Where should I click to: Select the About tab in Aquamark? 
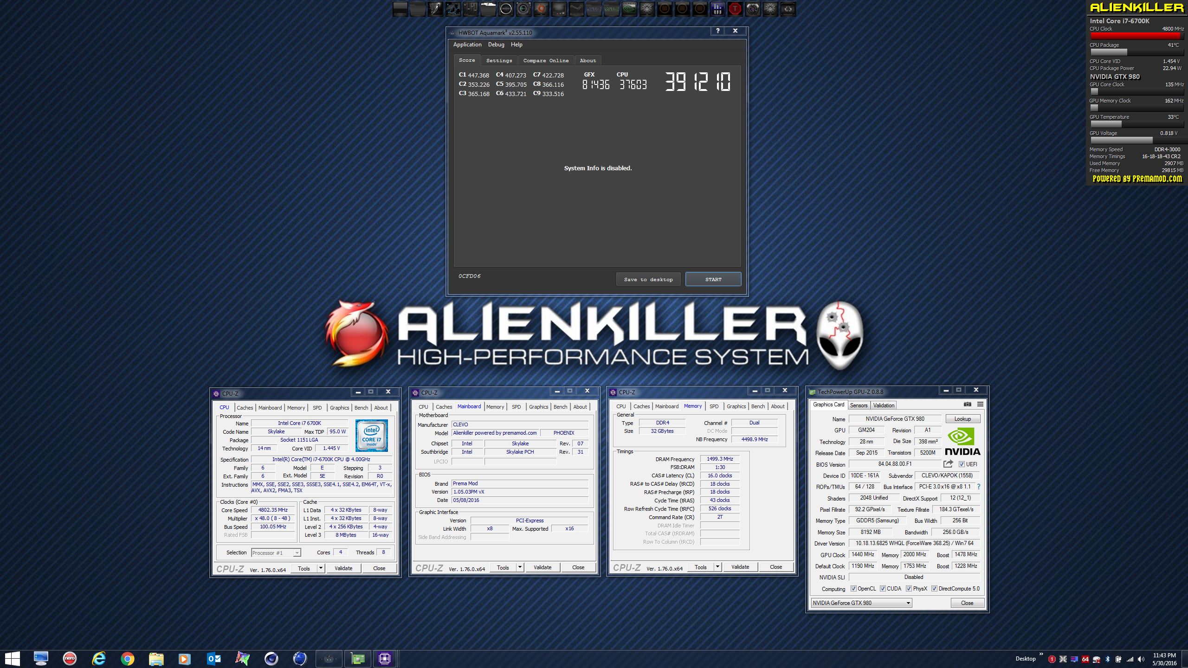point(588,60)
